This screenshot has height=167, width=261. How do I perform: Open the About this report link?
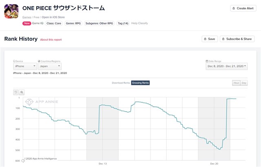coord(51,40)
